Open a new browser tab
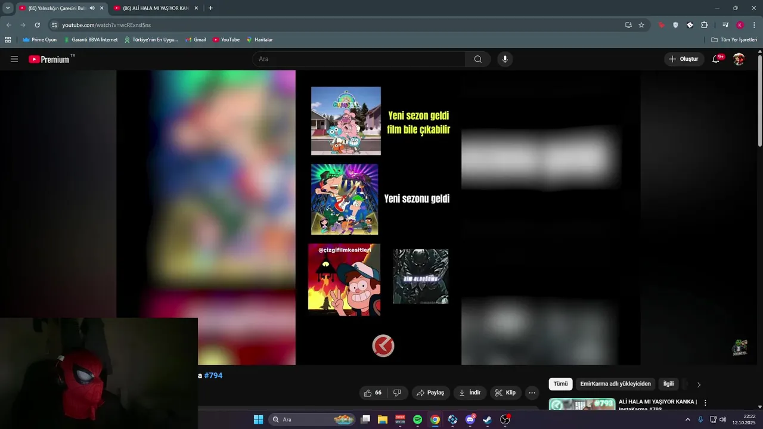763x429 pixels. coord(210,8)
